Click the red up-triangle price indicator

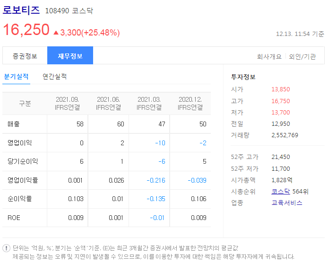click(56, 33)
